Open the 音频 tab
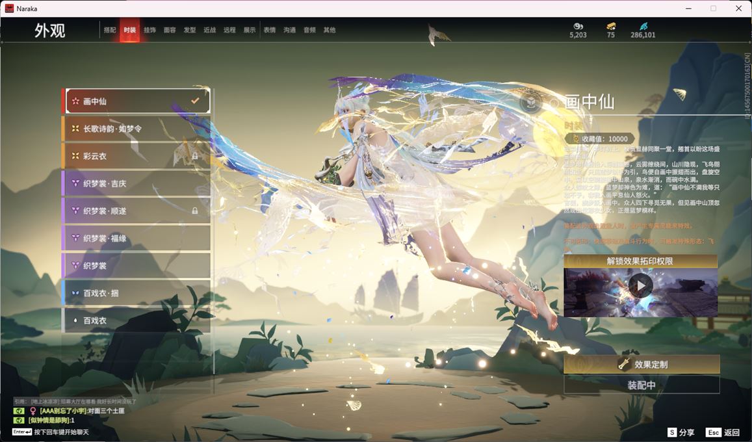 click(x=309, y=30)
